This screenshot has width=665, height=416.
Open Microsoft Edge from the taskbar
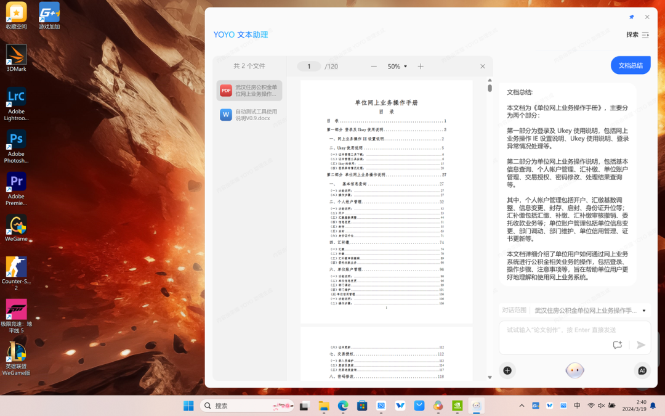tap(343, 406)
